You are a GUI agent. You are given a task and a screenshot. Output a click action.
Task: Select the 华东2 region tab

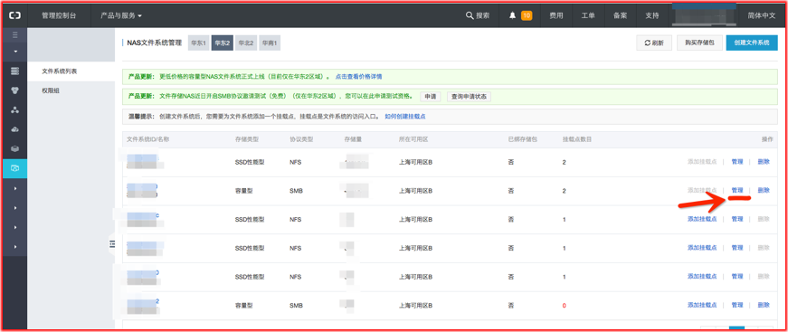click(223, 43)
